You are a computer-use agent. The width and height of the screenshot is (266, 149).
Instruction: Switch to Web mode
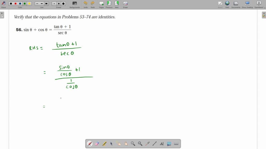tap(227, 4)
